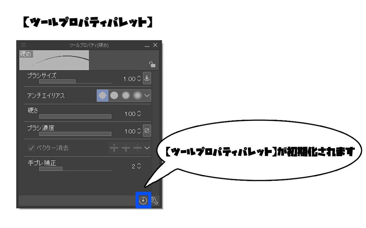Click hardness value 100 field
Image resolution: width=366 pixels, height=228 pixels.
pos(130,114)
